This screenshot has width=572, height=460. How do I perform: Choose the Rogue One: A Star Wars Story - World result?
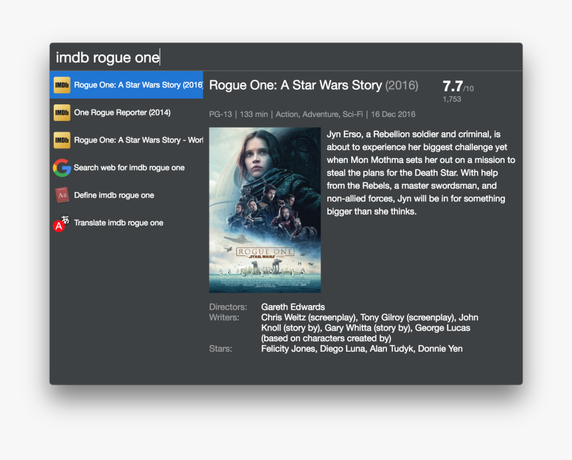click(x=126, y=140)
